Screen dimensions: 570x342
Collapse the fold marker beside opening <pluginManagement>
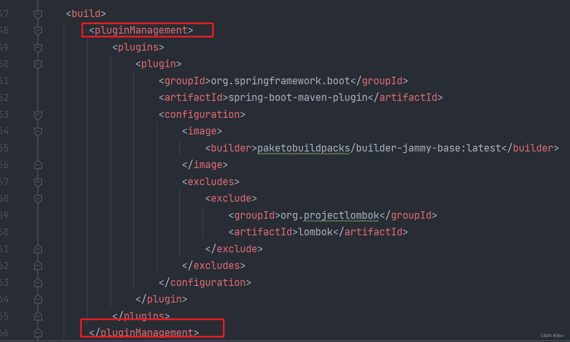(38, 31)
